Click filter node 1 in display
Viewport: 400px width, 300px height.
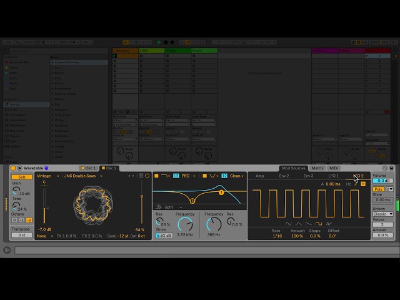(221, 192)
